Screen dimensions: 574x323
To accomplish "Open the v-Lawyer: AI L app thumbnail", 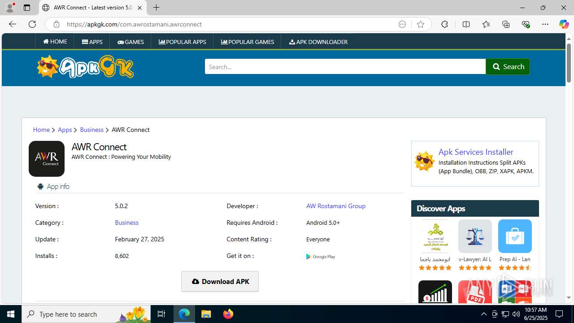I will tap(475, 236).
